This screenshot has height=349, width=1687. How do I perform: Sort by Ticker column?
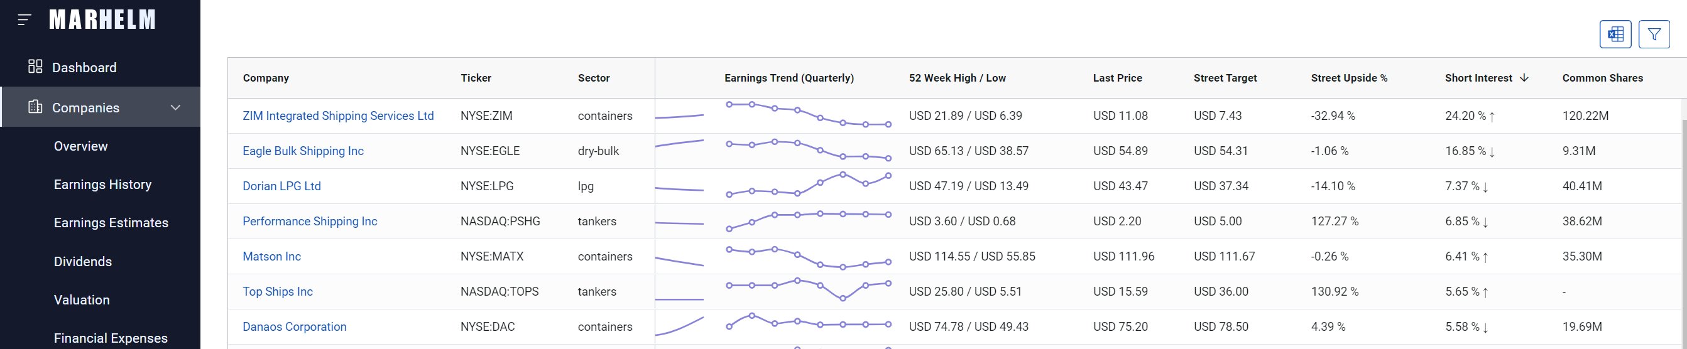(x=476, y=78)
